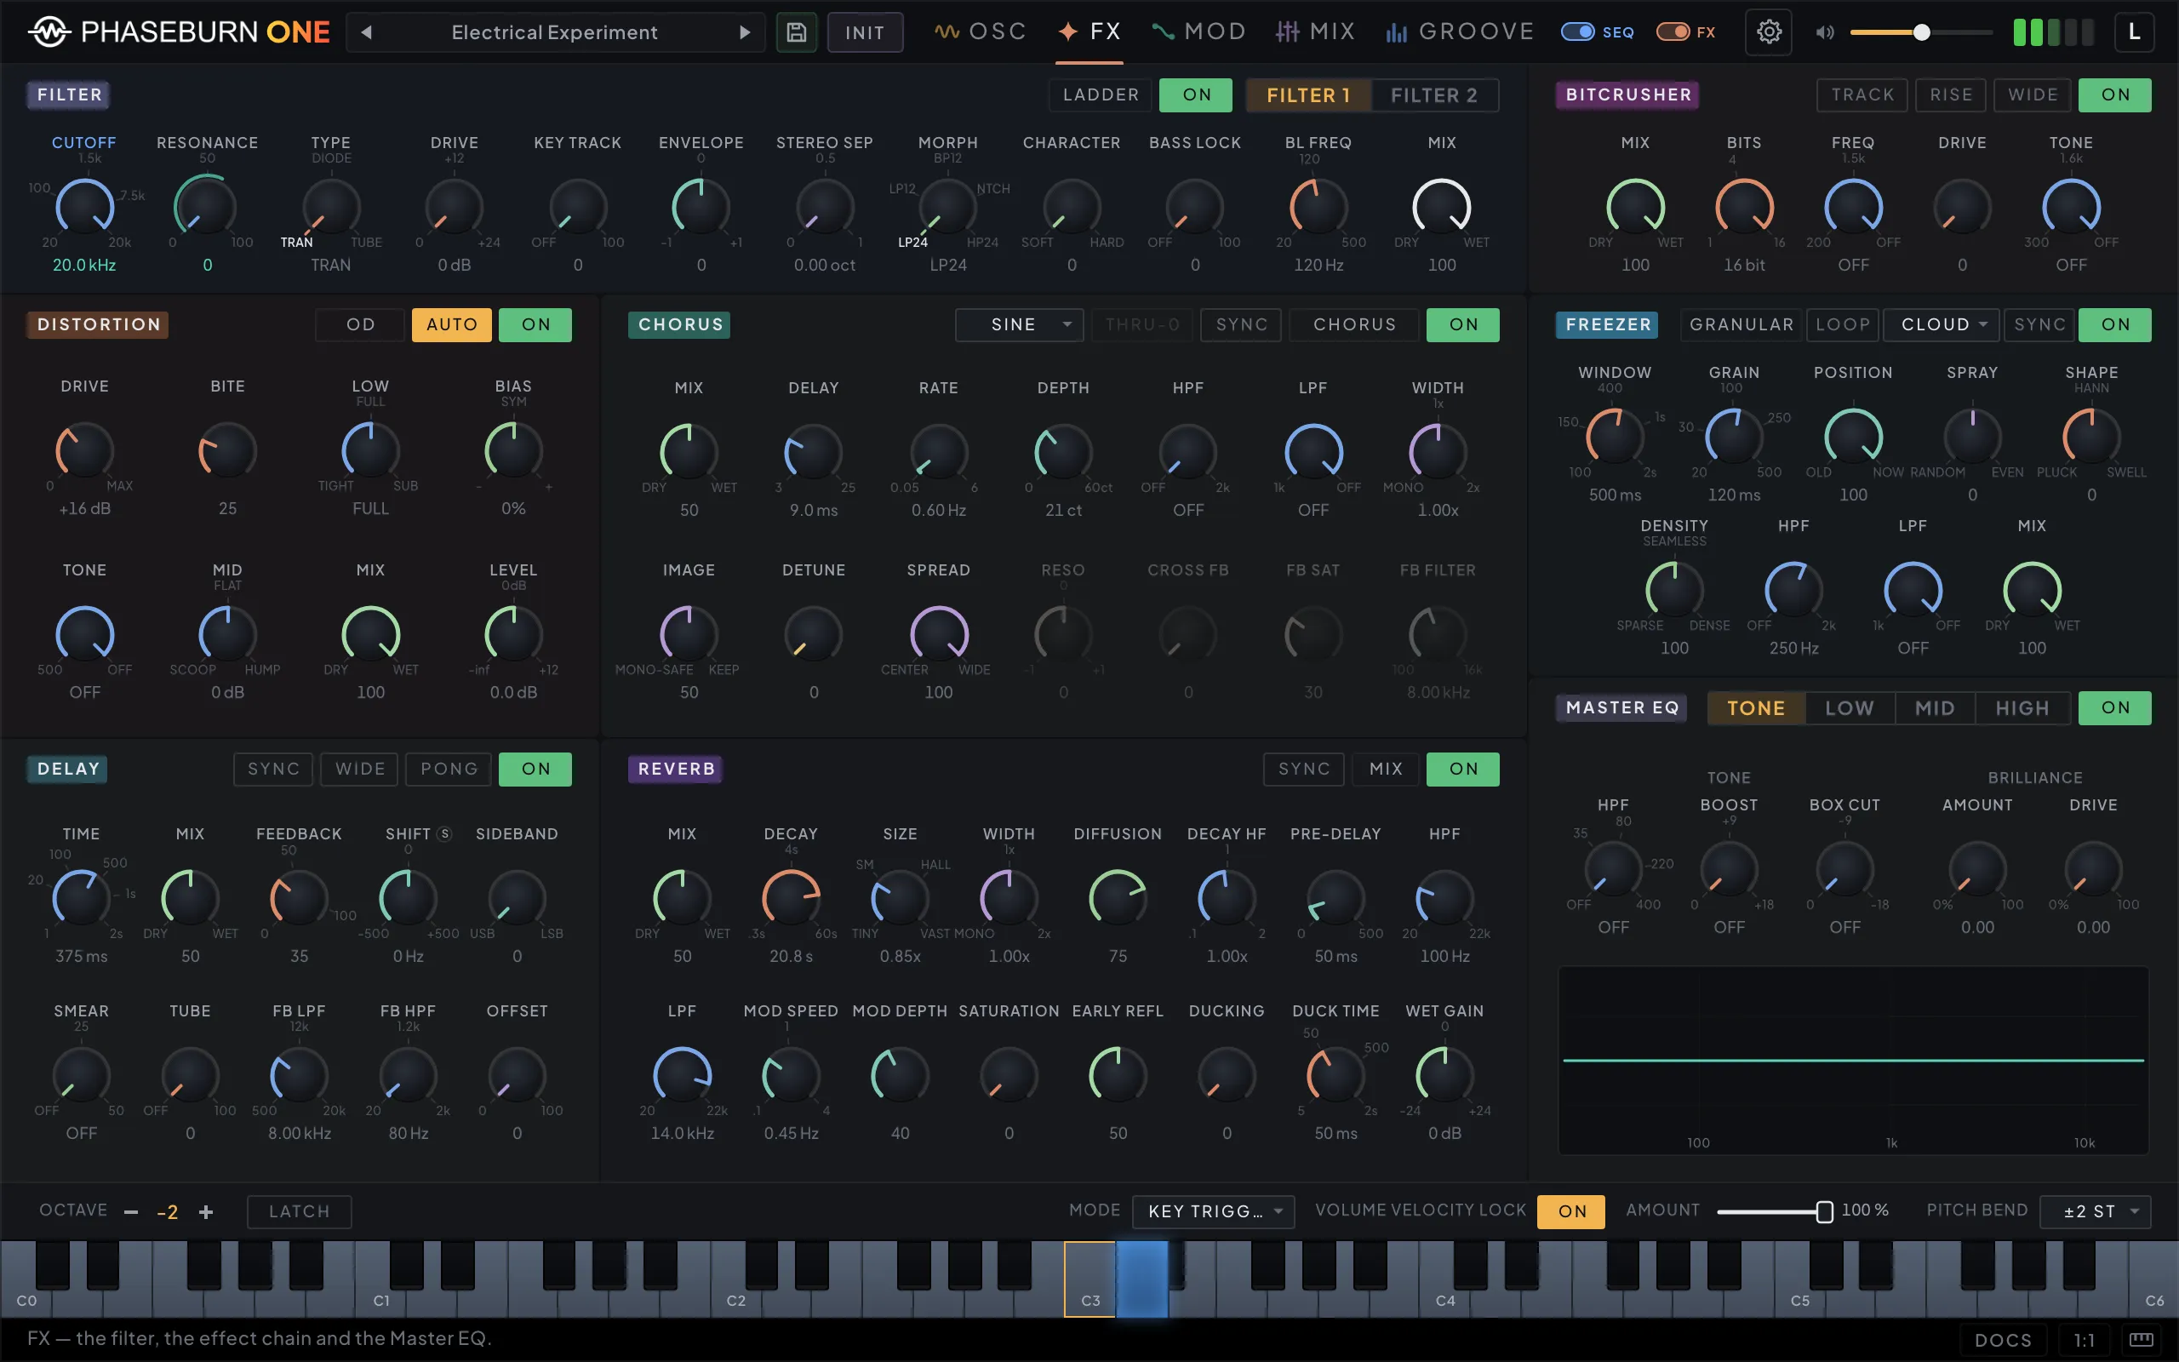
Task: Open the settings gear icon
Action: [1769, 32]
